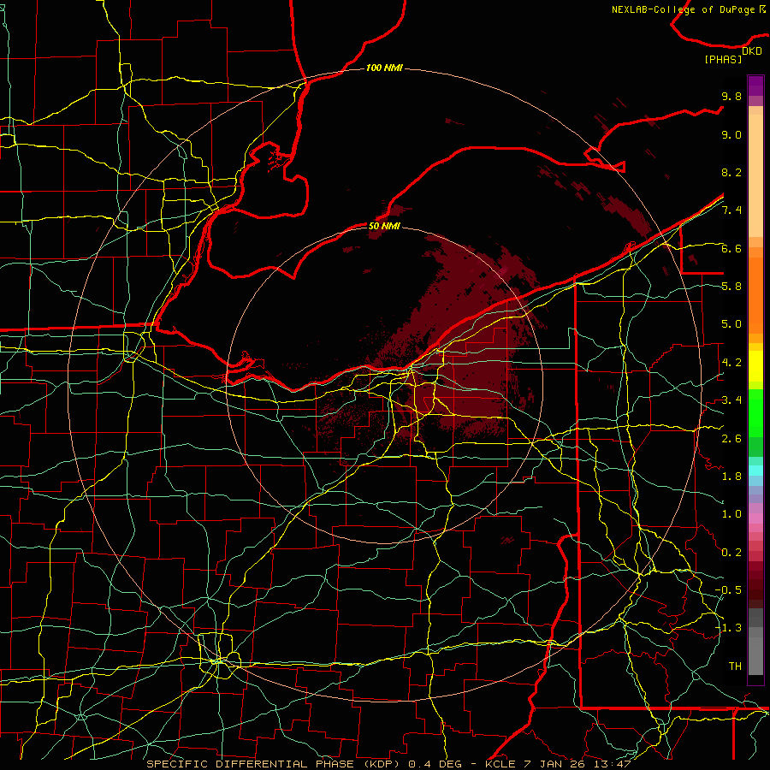Viewport: 770px width, 770px height.
Task: Click the TH threshold legend label
Action: point(735,666)
